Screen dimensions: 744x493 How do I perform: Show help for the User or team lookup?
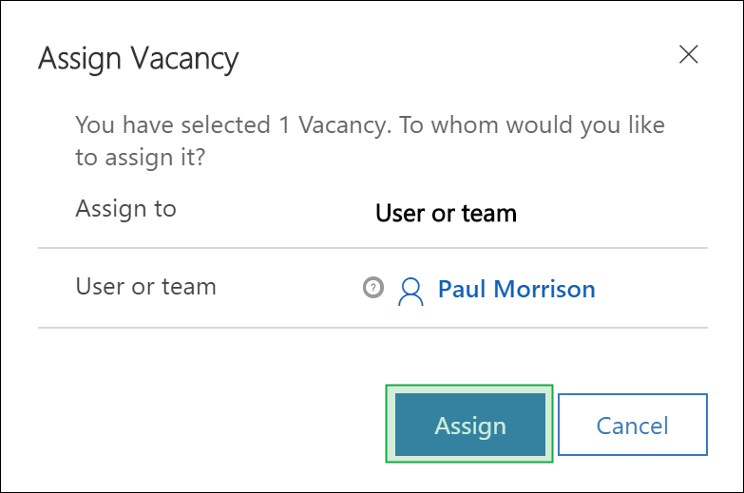point(373,287)
